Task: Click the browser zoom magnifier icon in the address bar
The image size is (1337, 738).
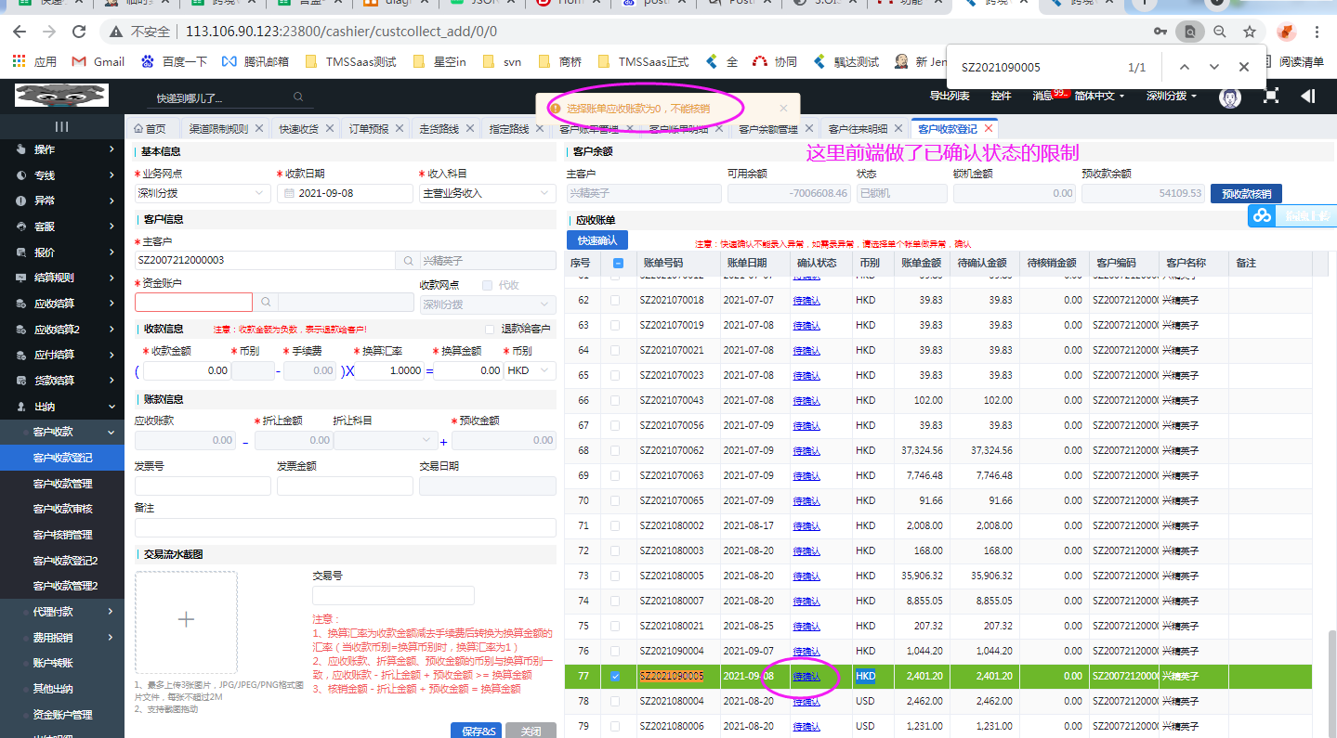Action: point(1219,32)
